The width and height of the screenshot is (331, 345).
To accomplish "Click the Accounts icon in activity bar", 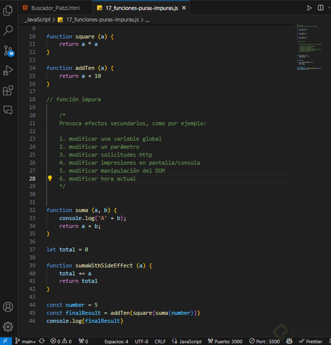I will [x=8, y=307].
